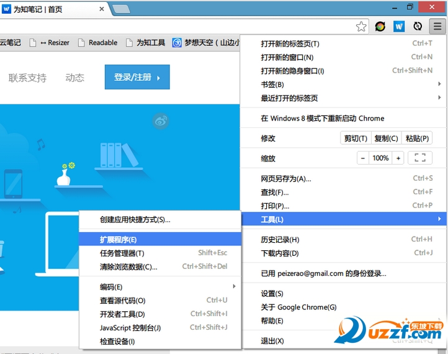
Task: Choose 历史记录(H)
Action: coord(343,240)
